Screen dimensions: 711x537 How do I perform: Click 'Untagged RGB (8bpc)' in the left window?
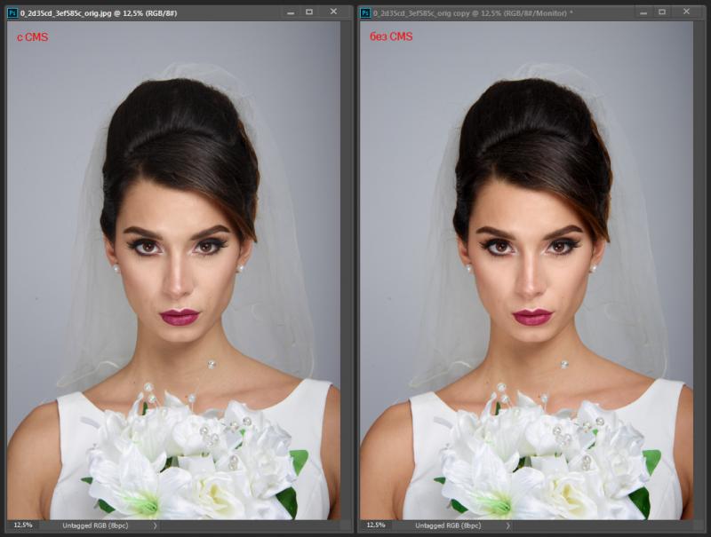[x=95, y=525]
